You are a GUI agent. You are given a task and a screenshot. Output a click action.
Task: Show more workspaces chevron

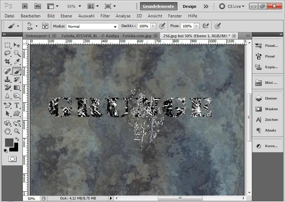tap(206, 6)
